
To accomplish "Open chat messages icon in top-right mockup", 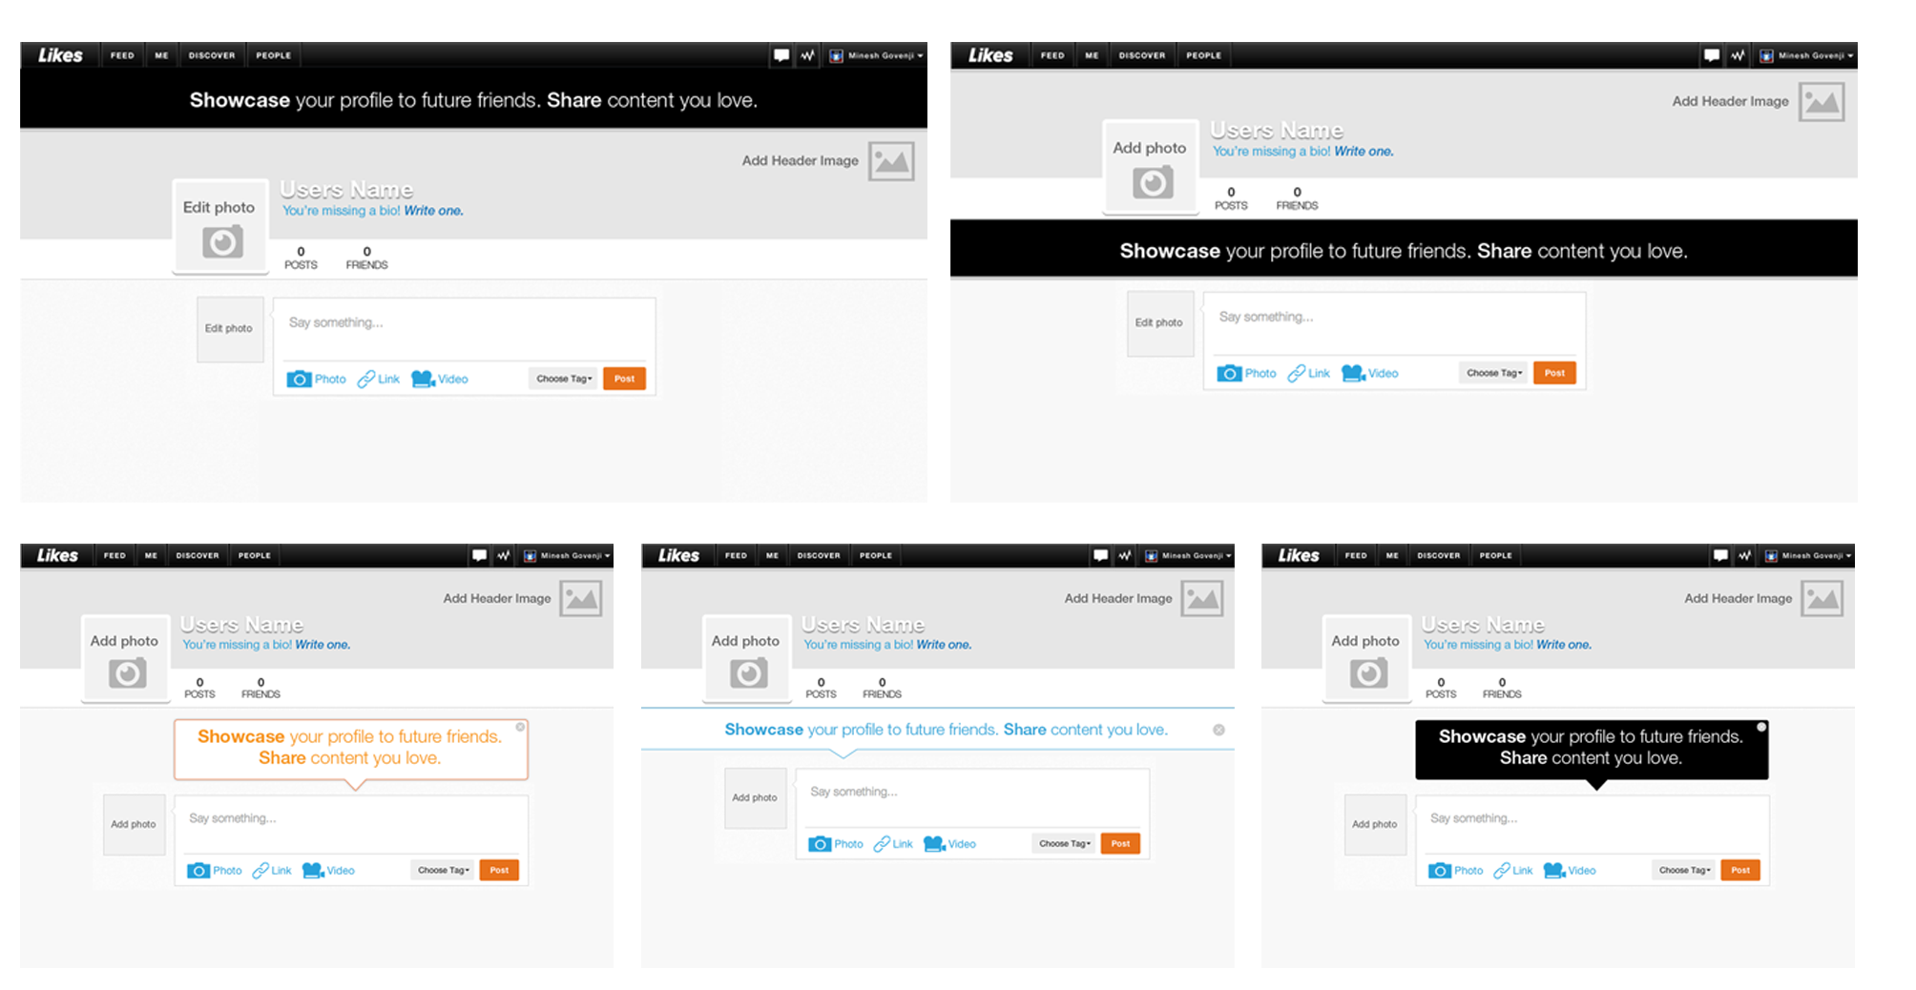I will tap(1711, 55).
